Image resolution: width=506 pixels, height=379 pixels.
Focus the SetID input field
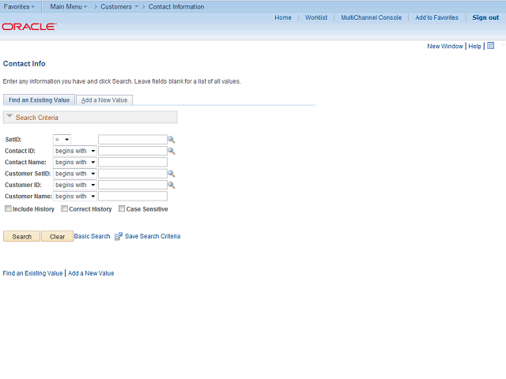tap(133, 140)
